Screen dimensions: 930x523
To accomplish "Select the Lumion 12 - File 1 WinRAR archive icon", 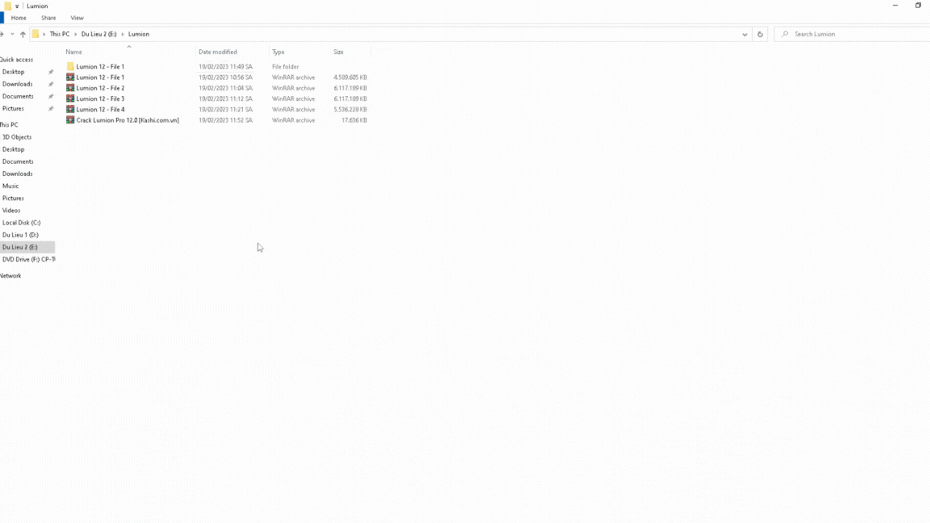I will click(x=70, y=77).
